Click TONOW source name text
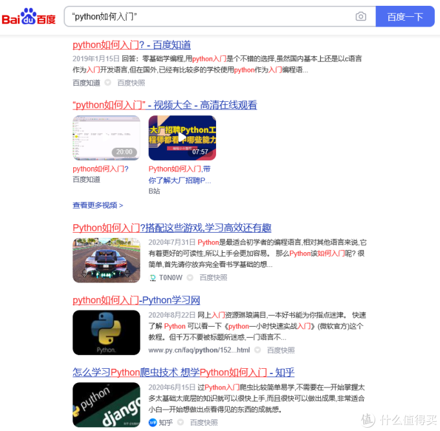The image size is (440, 431). 171,278
